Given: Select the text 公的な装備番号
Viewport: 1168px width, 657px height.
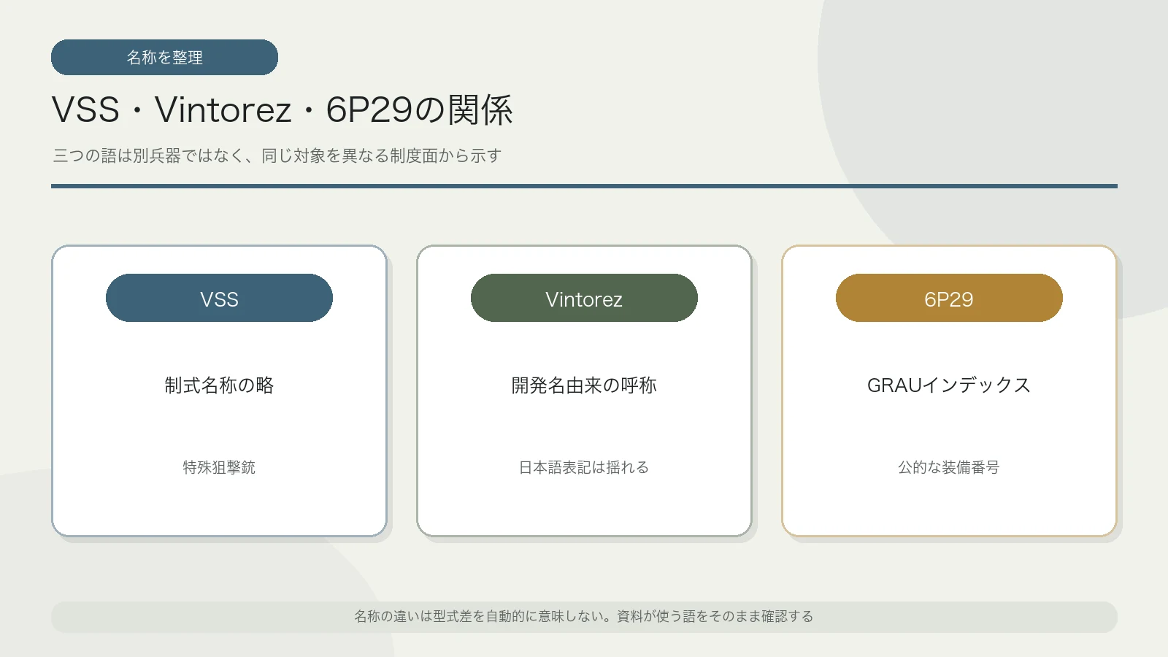Looking at the screenshot, I should 949,467.
